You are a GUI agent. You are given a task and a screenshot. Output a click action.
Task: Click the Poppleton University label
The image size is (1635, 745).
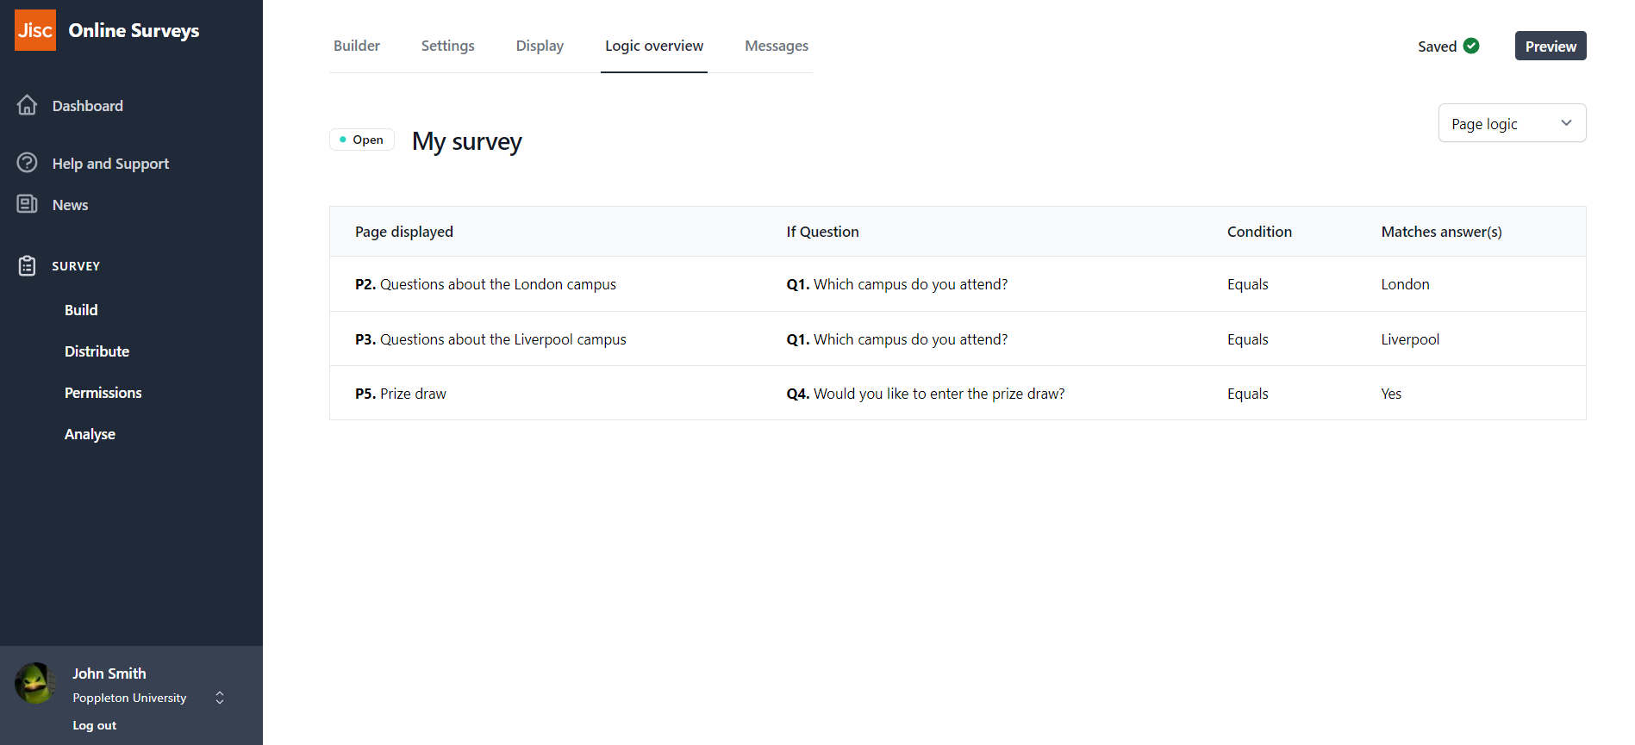pyautogui.click(x=129, y=698)
